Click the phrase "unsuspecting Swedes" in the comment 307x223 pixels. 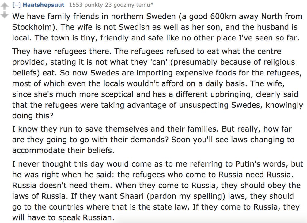(x=217, y=105)
